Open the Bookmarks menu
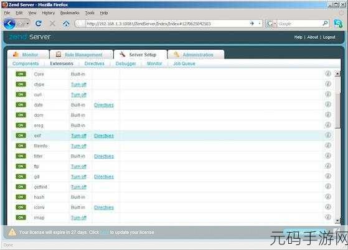 click(70, 13)
